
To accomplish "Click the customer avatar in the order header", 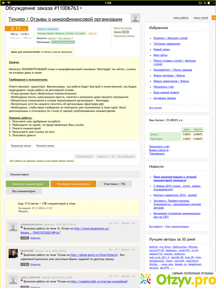I will [135, 18].
